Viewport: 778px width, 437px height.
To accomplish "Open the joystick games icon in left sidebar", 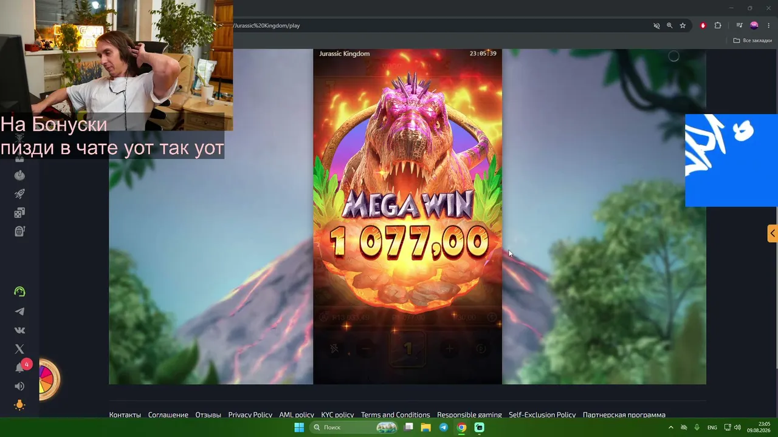I will coord(19,175).
